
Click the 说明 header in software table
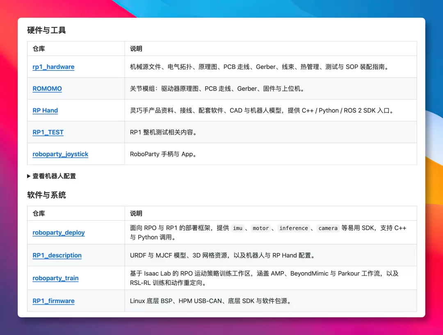point(136,213)
